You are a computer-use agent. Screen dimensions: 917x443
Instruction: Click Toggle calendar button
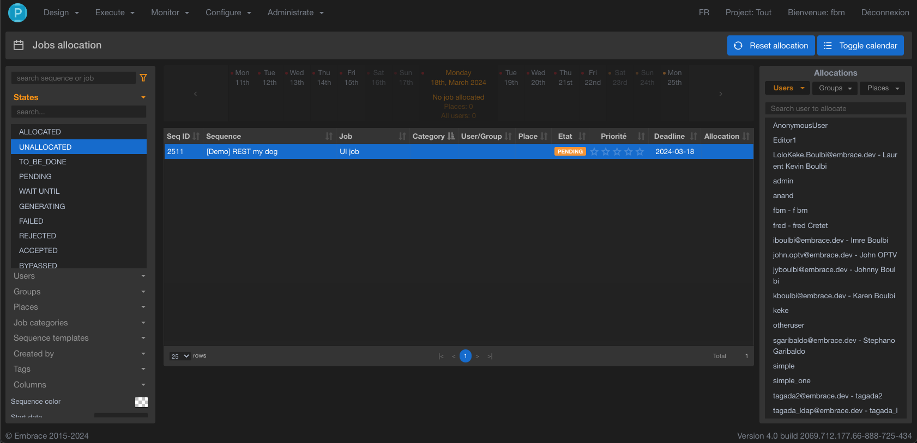(x=860, y=46)
